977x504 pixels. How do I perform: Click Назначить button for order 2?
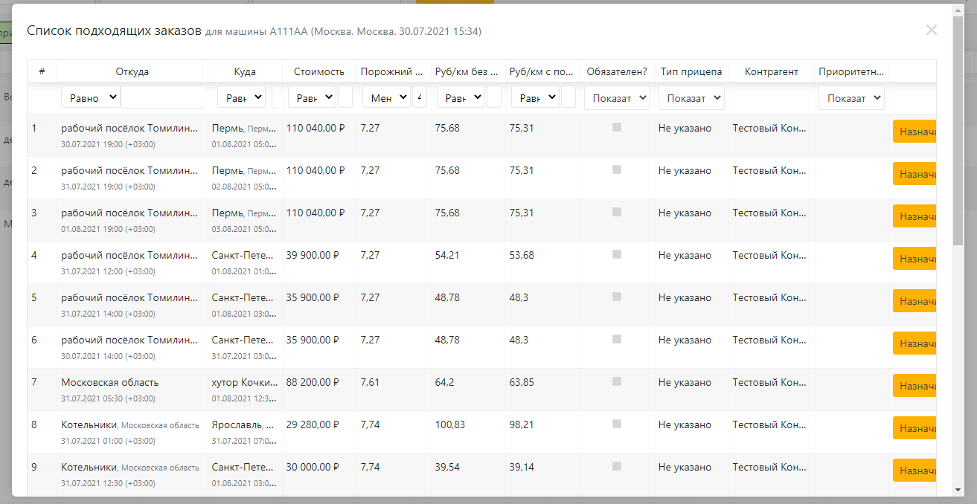pos(914,174)
